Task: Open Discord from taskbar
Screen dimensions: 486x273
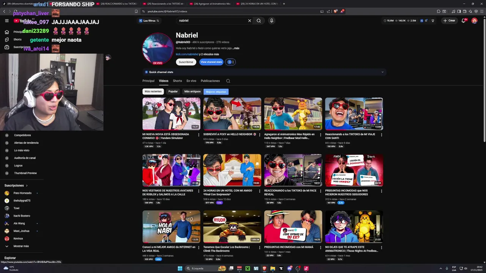Action: (290, 268)
